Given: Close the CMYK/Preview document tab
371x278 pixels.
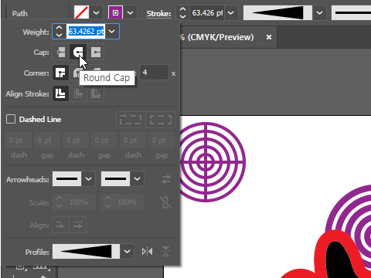Looking at the screenshot, I should [269, 37].
